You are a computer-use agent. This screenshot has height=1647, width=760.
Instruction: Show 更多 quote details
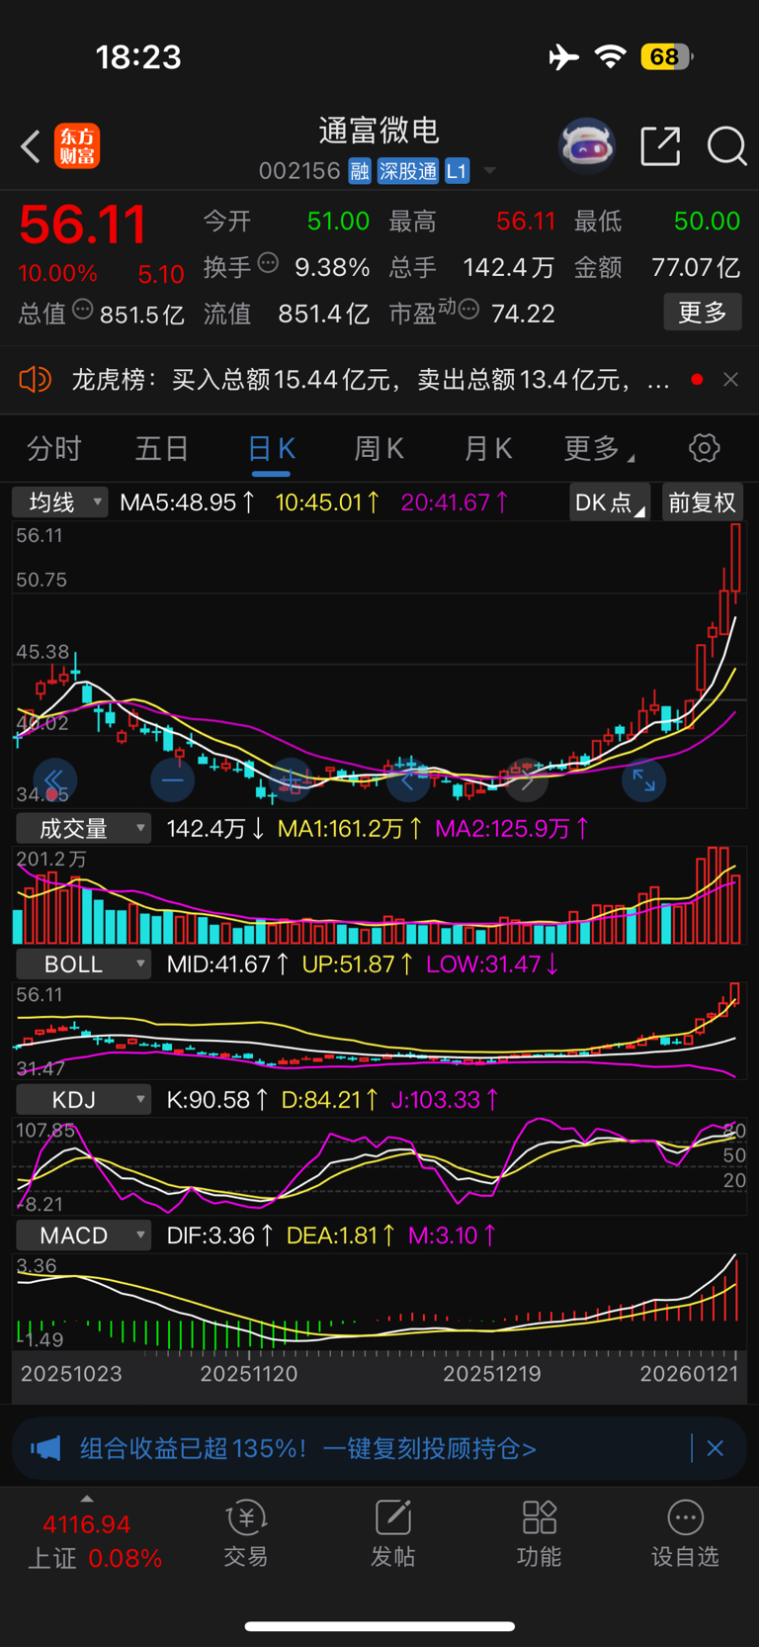pyautogui.click(x=703, y=313)
